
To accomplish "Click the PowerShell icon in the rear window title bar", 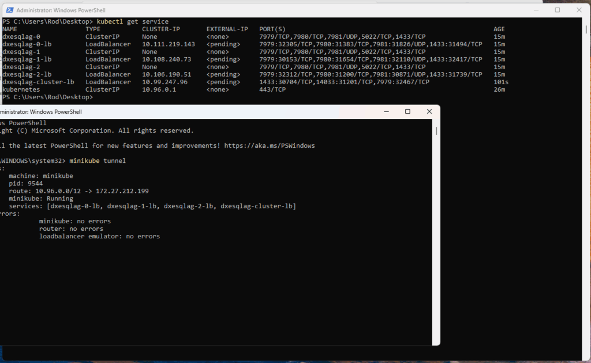I will pos(8,10).
